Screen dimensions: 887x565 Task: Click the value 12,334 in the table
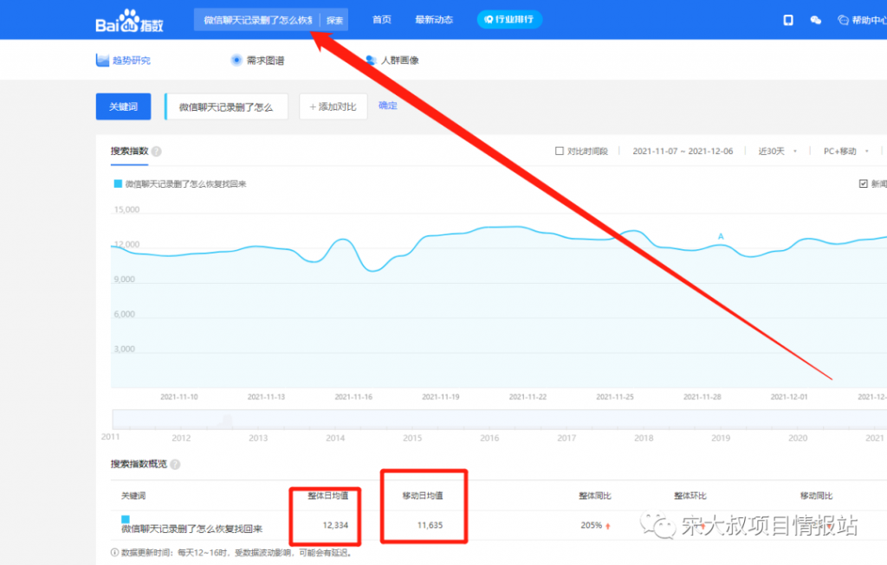[x=335, y=525]
